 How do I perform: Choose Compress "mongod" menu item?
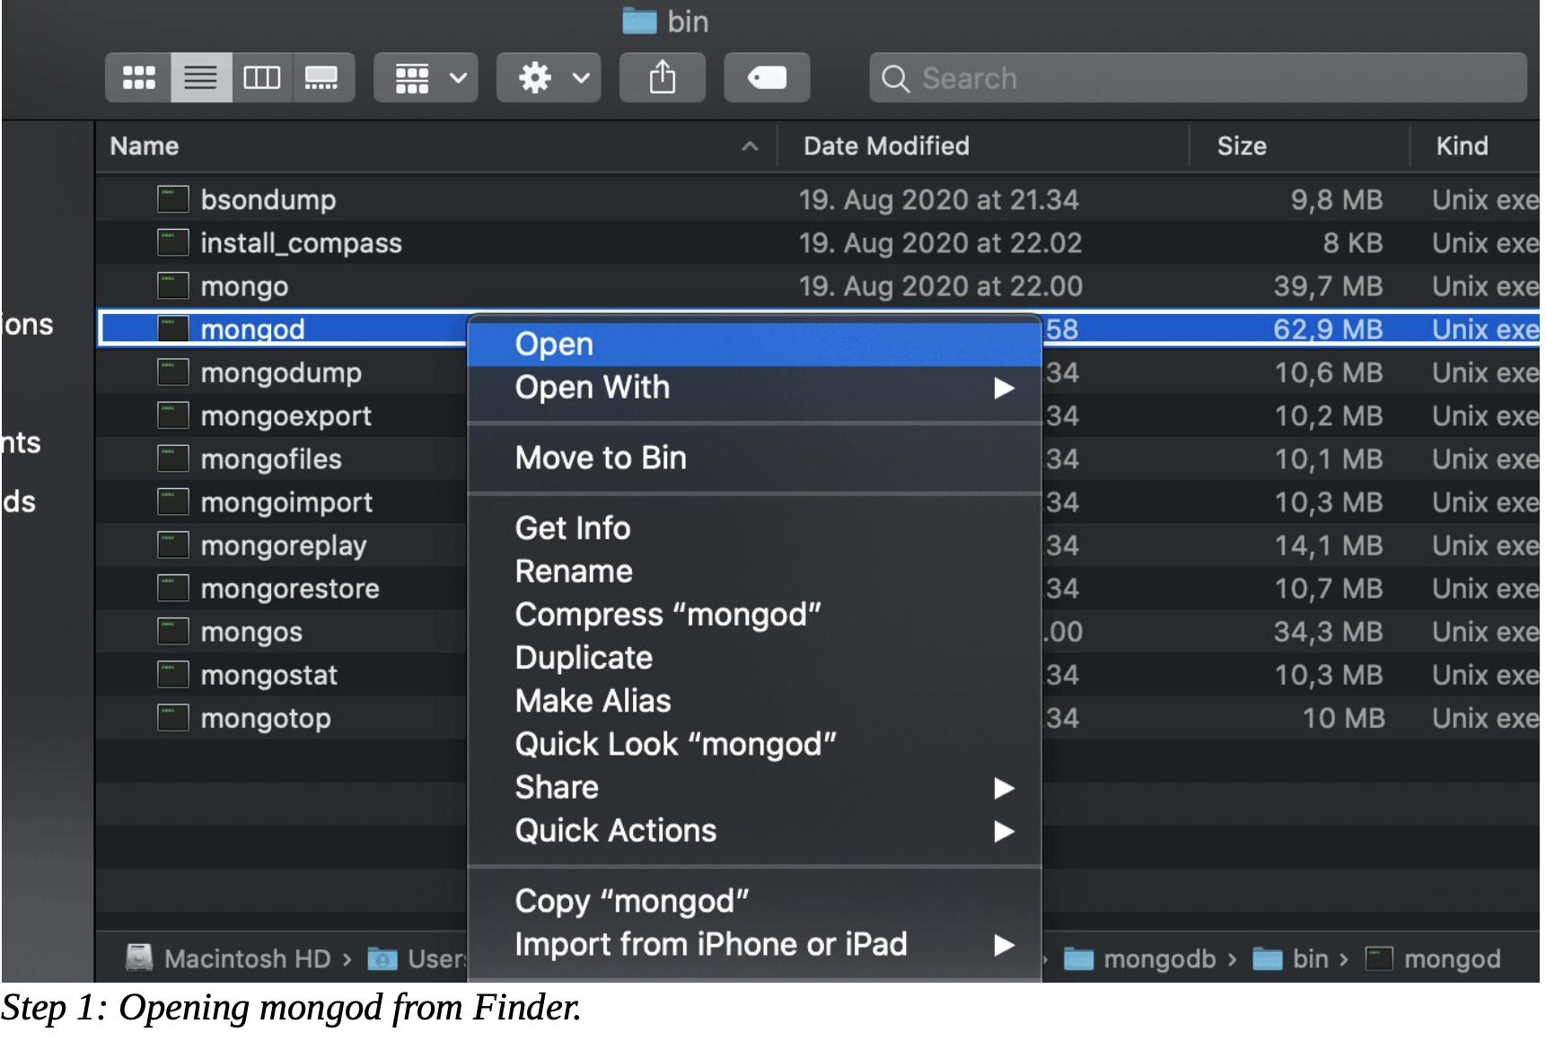[x=754, y=615]
